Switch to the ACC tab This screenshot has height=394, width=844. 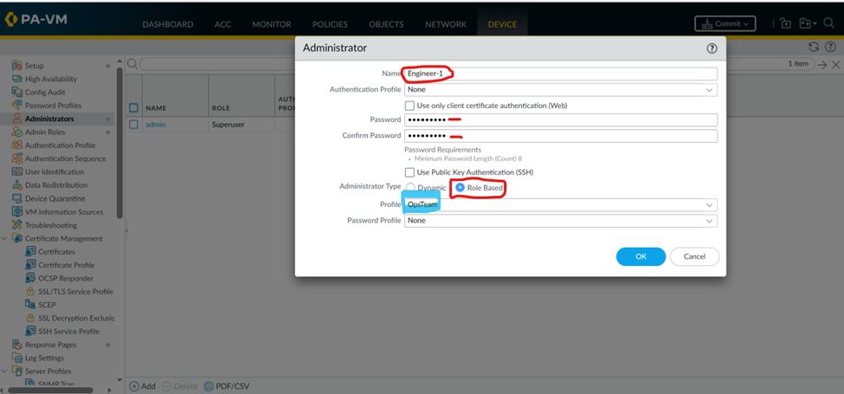click(x=222, y=24)
